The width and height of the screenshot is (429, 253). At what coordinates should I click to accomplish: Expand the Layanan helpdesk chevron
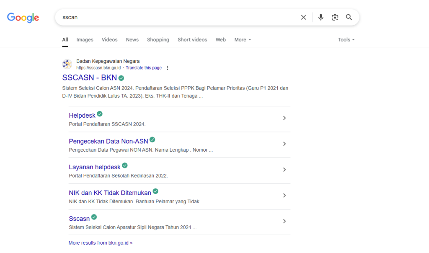[x=284, y=170]
